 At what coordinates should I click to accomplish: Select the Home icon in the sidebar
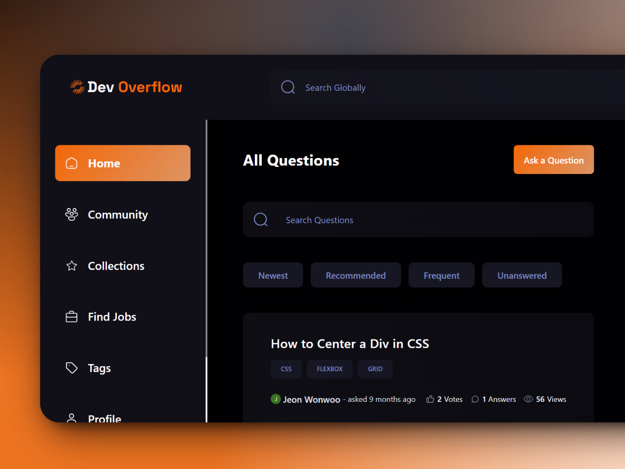(x=71, y=163)
